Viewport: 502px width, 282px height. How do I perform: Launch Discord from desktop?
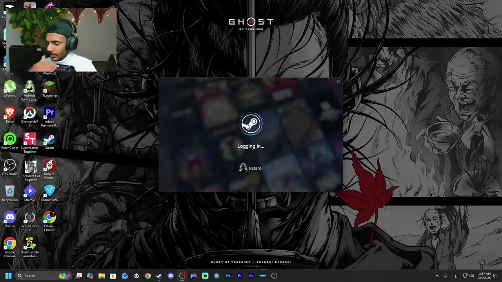coord(10,220)
